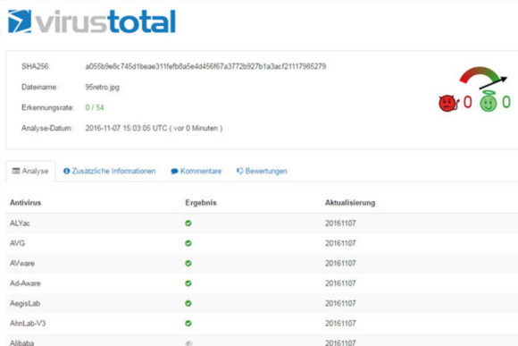
Task: Click the analysis date 2016-11-07 15:03:05 UTC
Action: (x=126, y=129)
